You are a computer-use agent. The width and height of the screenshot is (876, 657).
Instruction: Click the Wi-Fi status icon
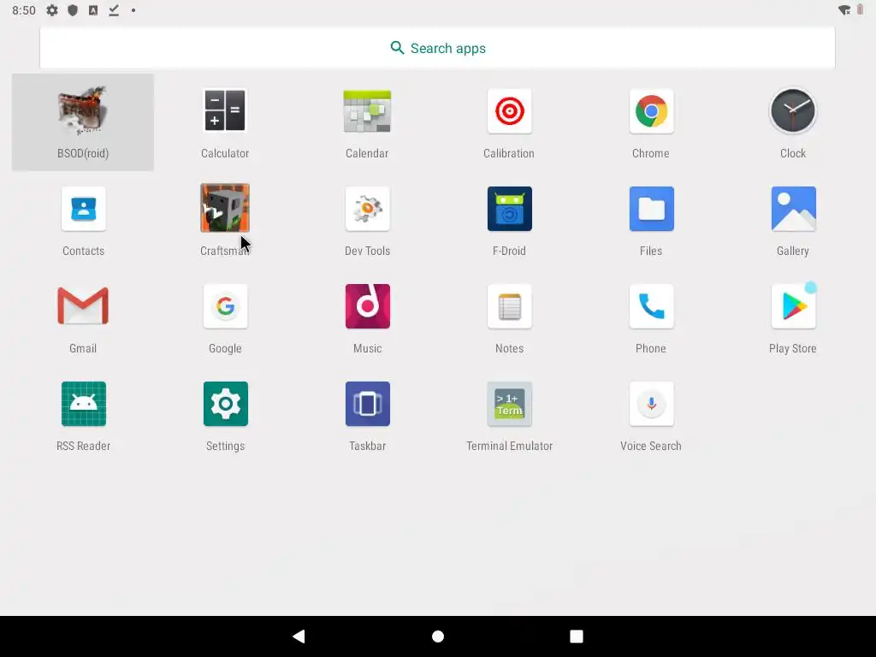(844, 10)
